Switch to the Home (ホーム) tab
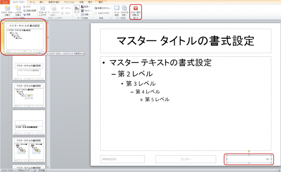The image size is (281, 172). point(32,2)
